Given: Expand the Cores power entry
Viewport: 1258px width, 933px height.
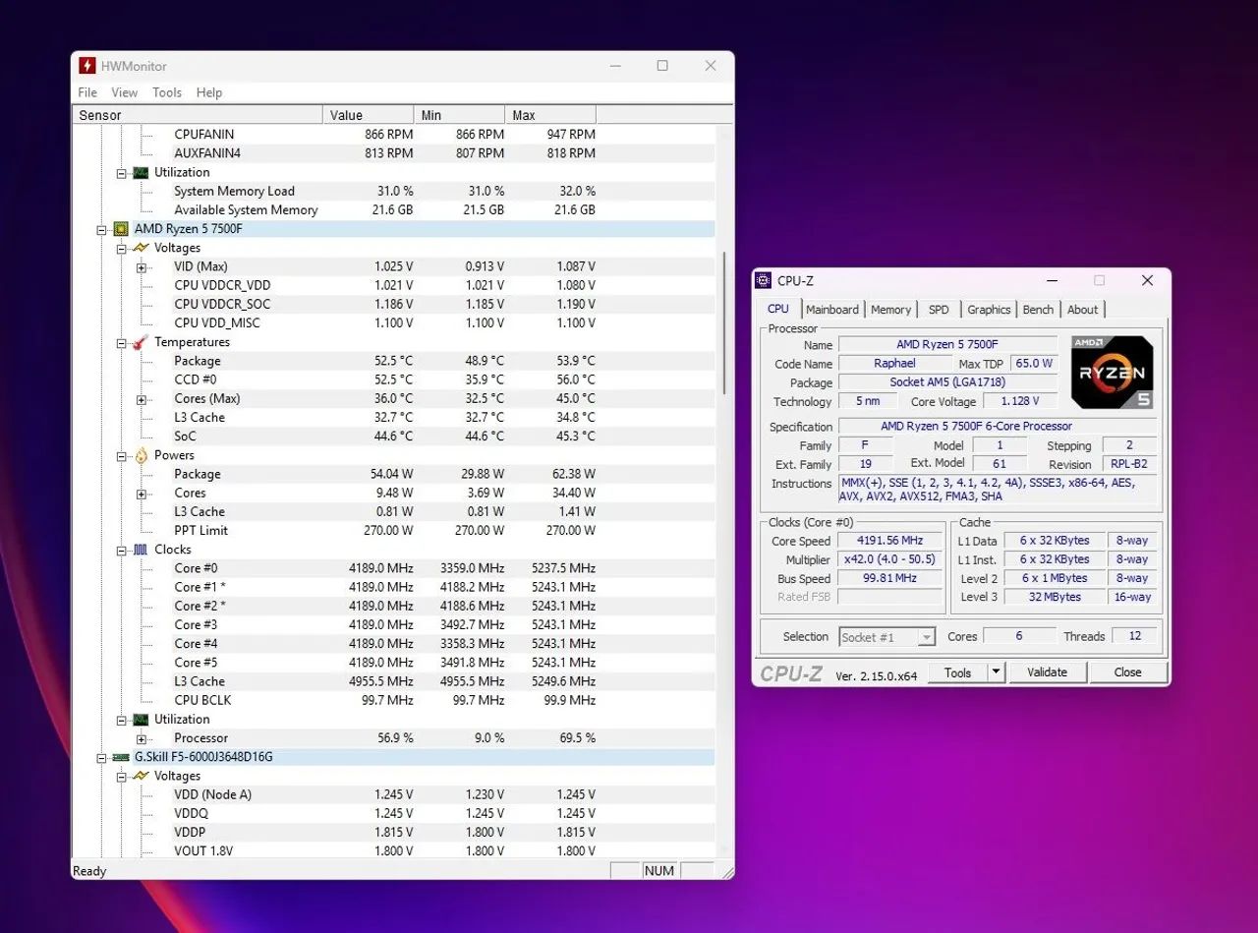Looking at the screenshot, I should click(142, 494).
